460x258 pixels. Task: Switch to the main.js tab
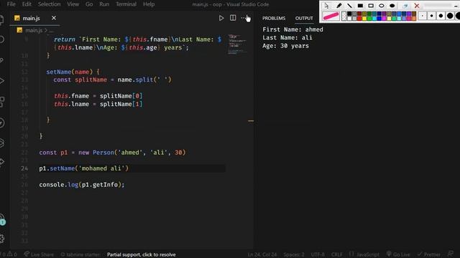coord(31,18)
